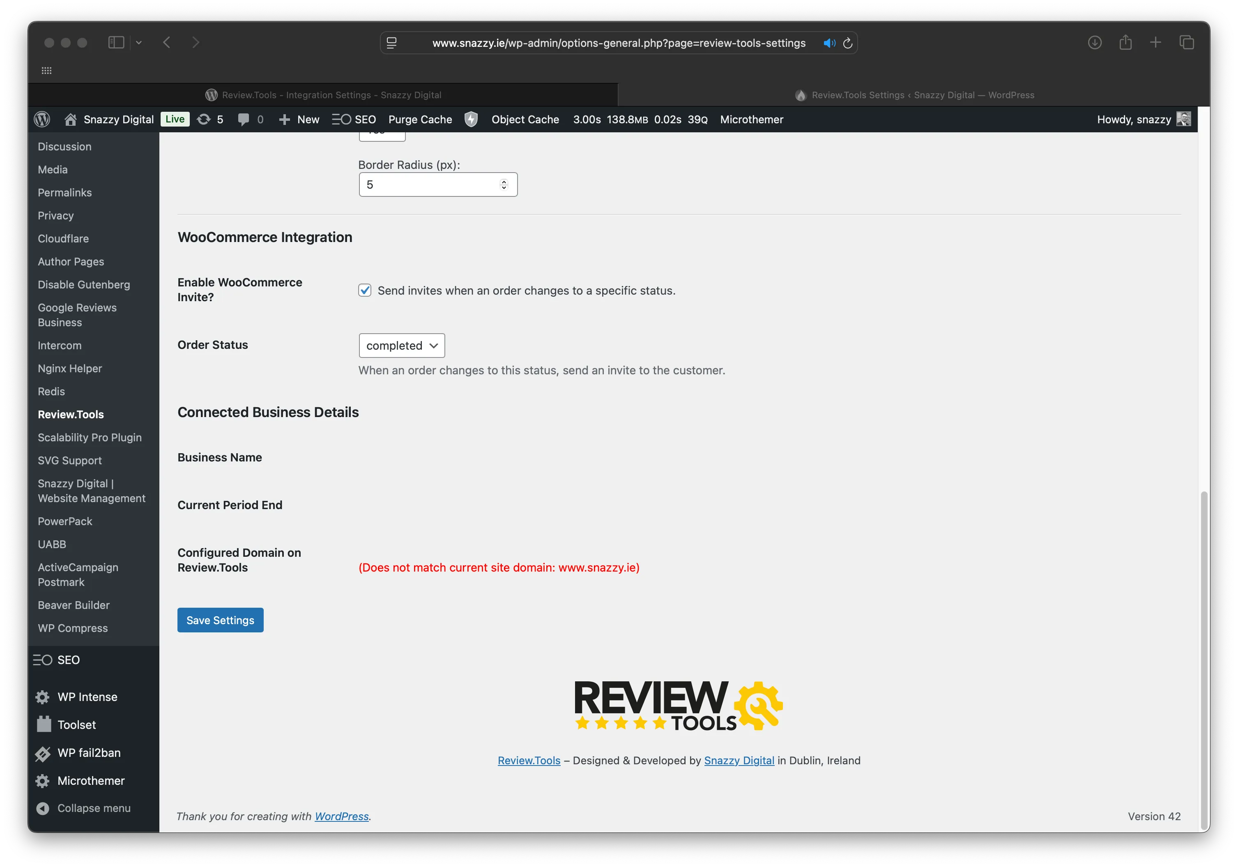The width and height of the screenshot is (1238, 867).
Task: Toggle the Safari sidebar icon
Action: pyautogui.click(x=116, y=42)
